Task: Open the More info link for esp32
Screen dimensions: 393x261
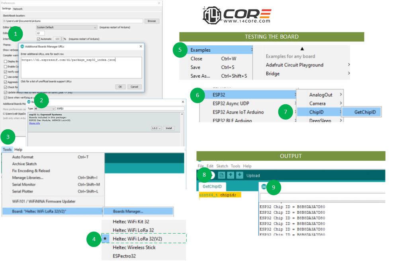Action: pyautogui.click(x=34, y=123)
